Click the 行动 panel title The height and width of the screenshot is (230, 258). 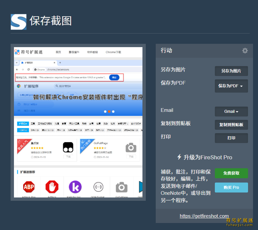[166, 50]
